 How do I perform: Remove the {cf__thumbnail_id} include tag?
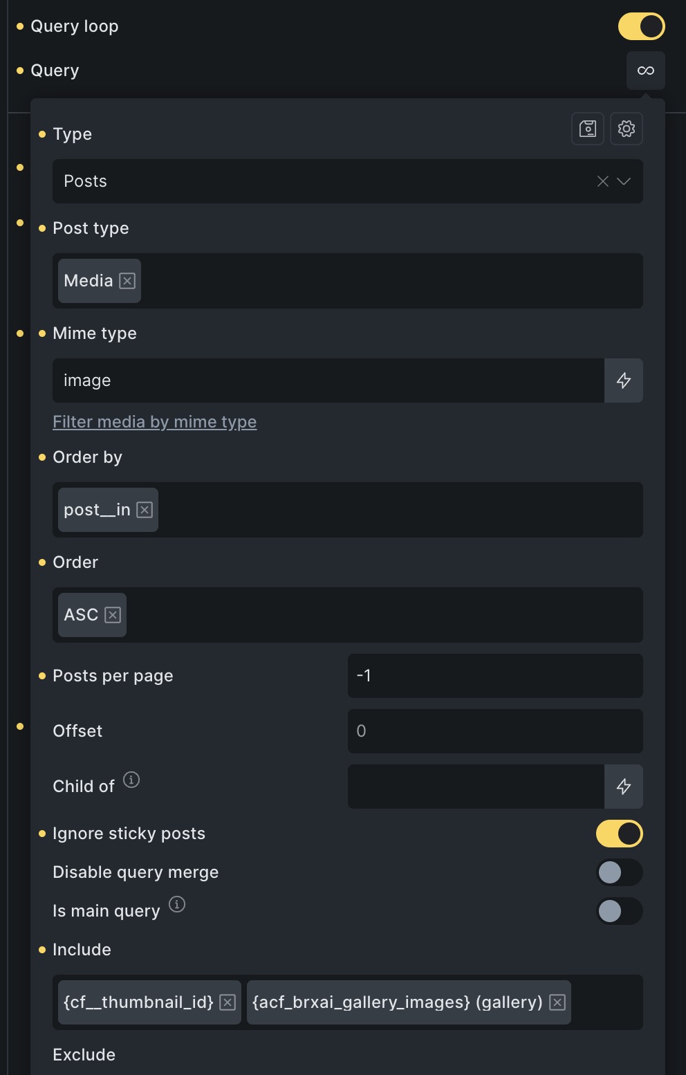pyautogui.click(x=228, y=1002)
